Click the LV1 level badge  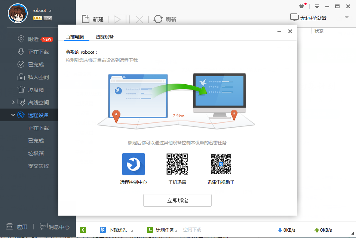point(37,18)
